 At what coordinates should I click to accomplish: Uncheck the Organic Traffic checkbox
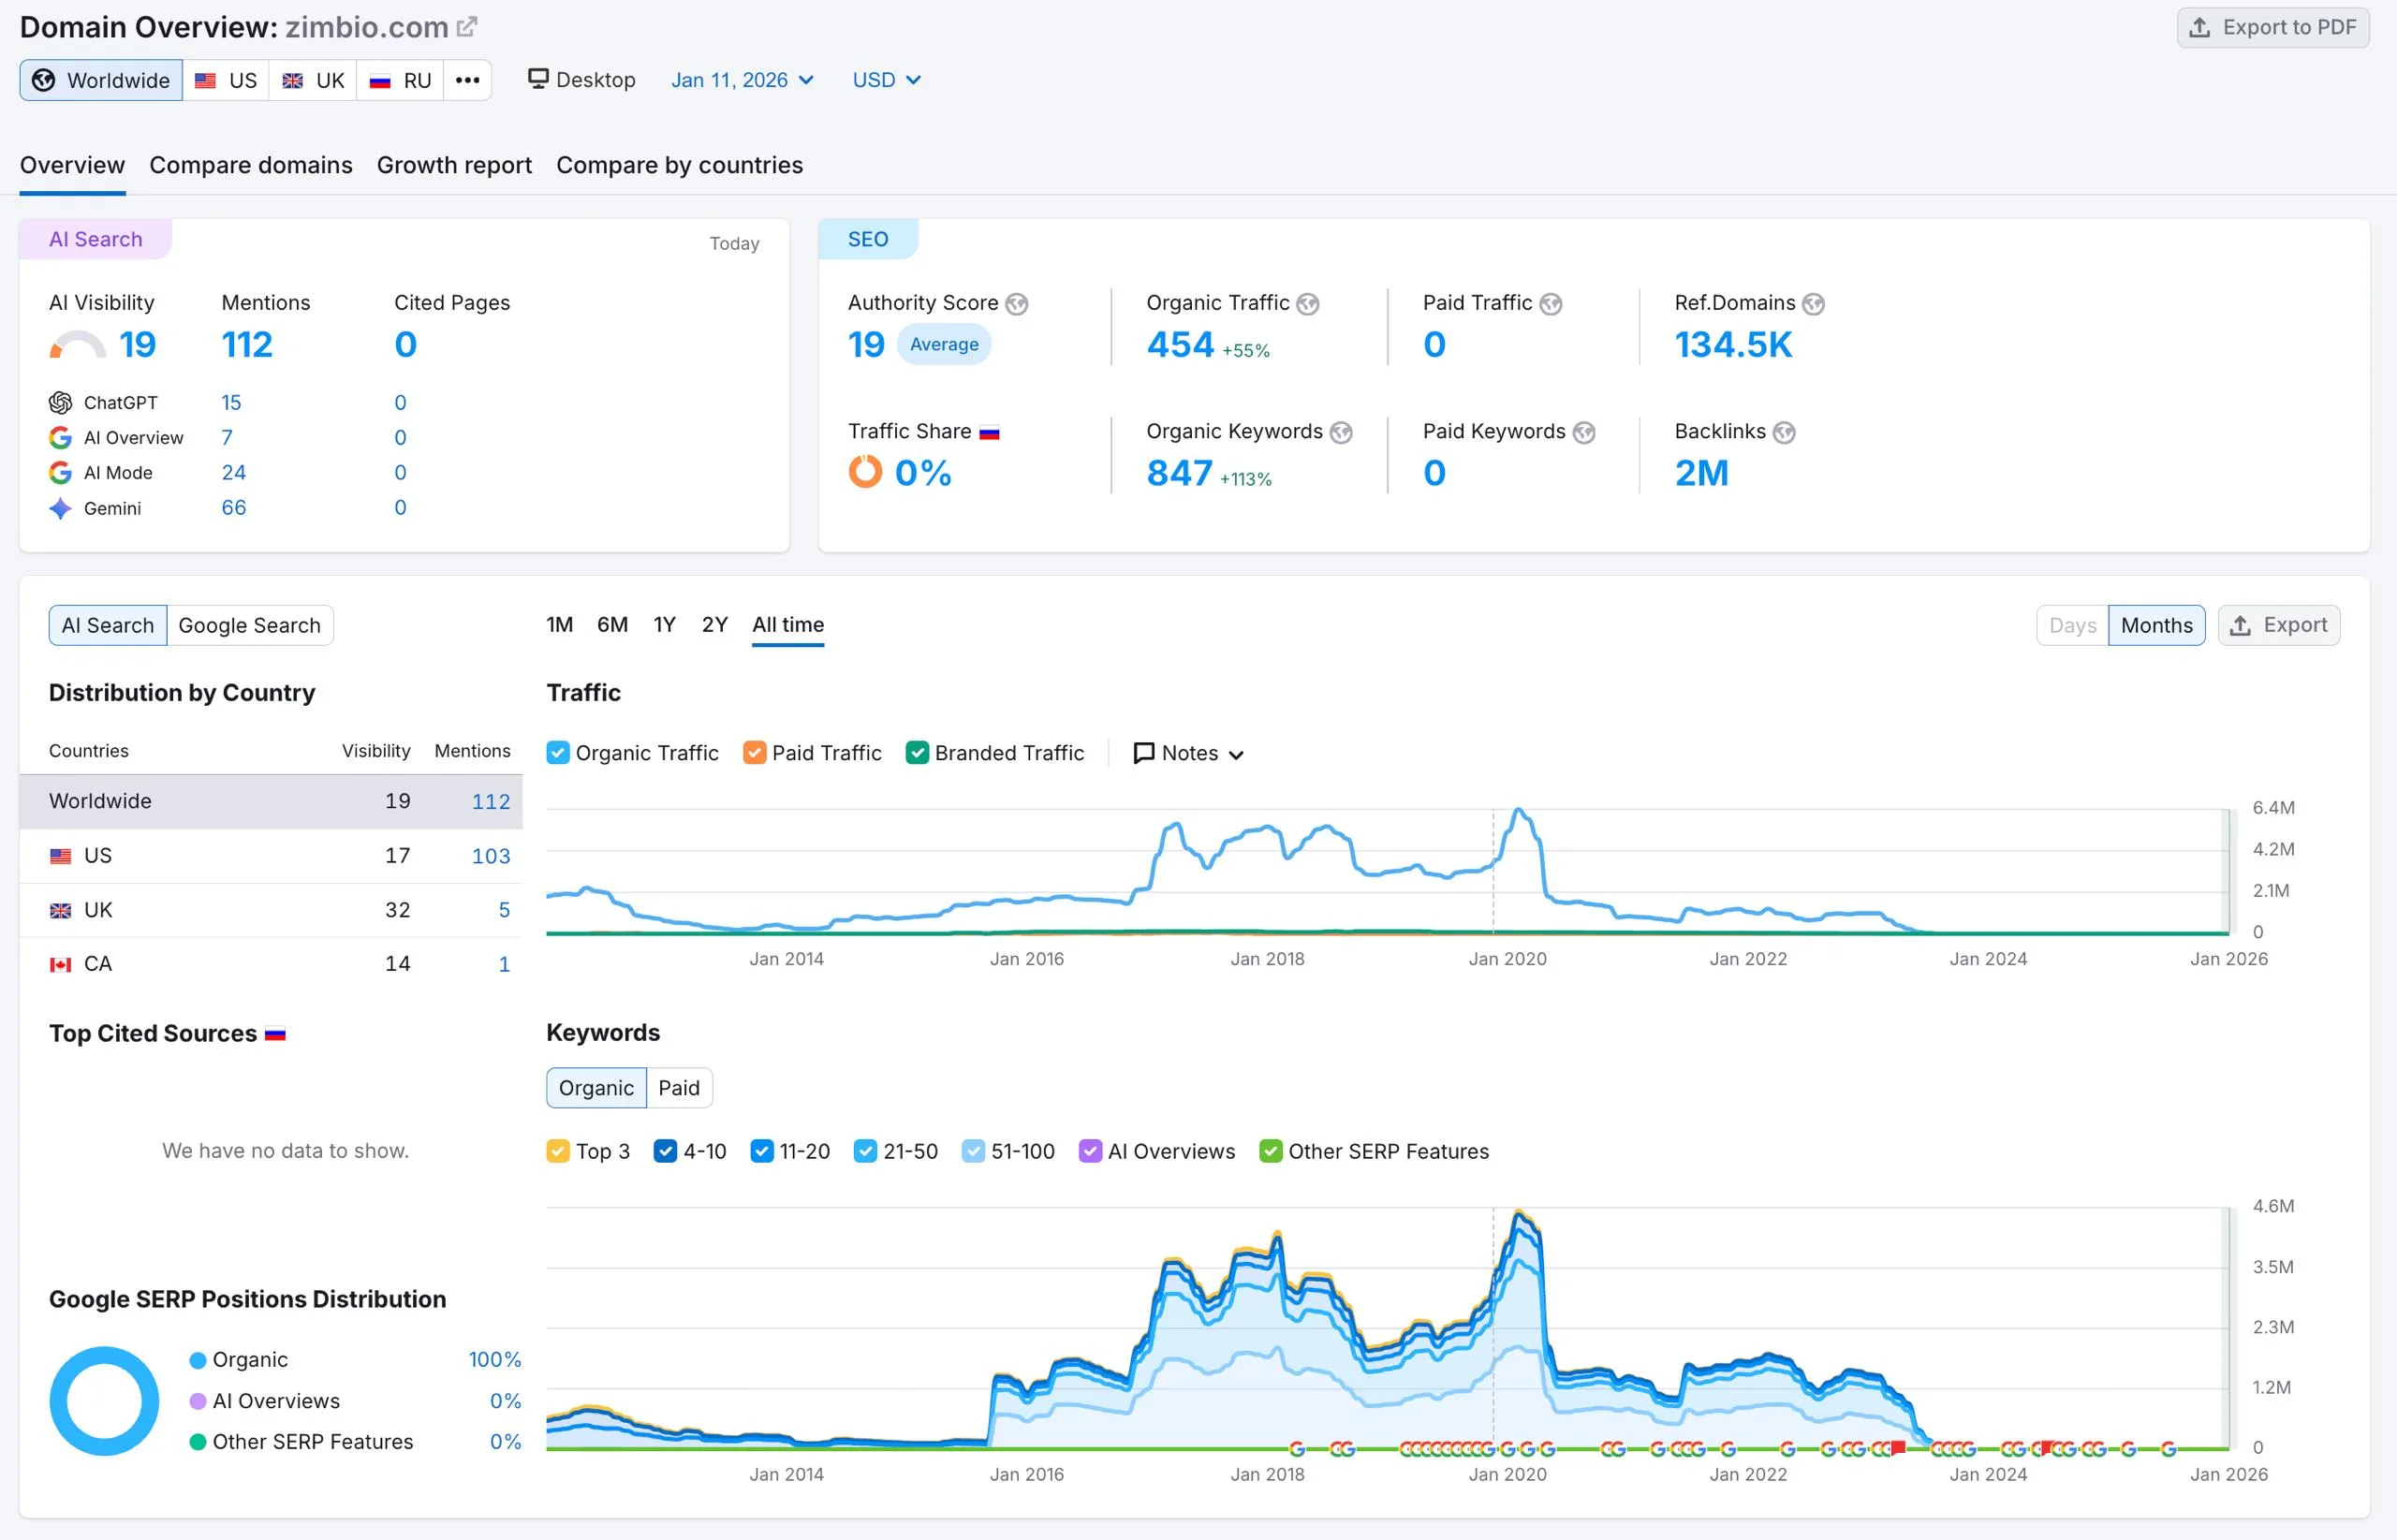click(x=558, y=753)
